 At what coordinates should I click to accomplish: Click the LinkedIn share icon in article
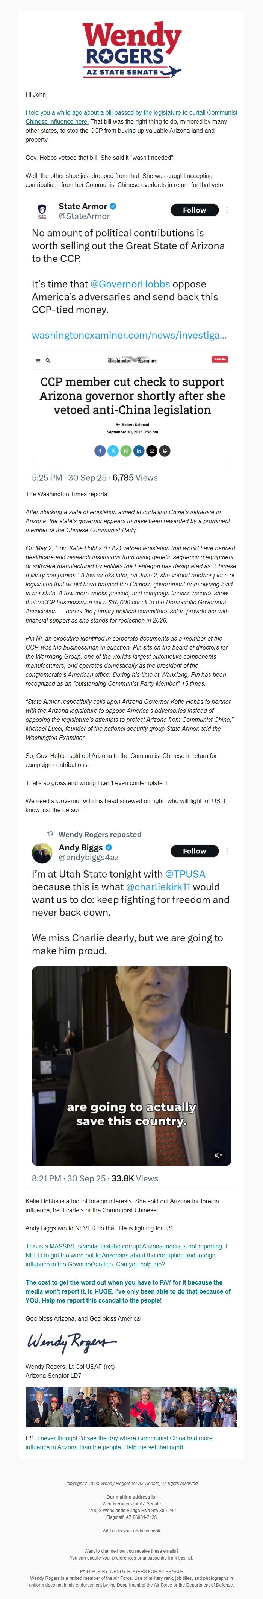139,451
